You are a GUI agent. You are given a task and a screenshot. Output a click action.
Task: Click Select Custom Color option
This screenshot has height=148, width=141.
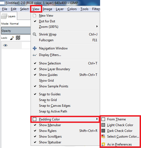point(120,137)
